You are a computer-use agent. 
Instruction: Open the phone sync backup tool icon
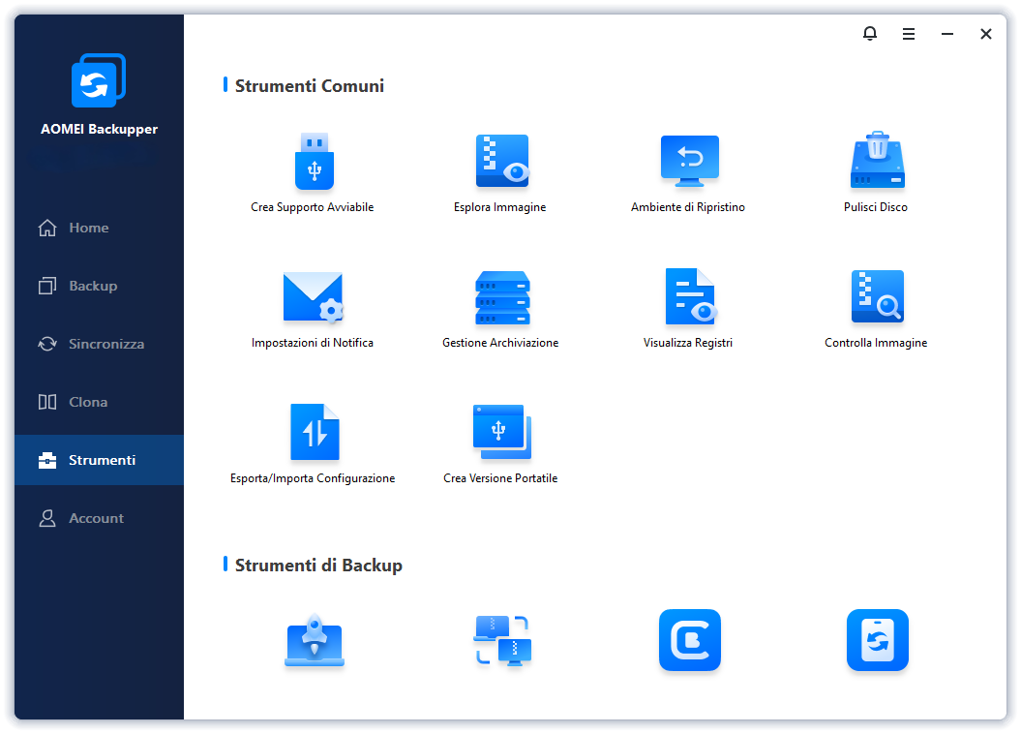click(877, 640)
